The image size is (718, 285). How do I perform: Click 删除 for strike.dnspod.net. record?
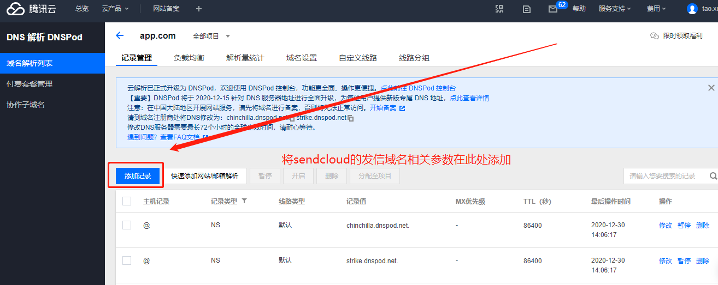pos(703,260)
